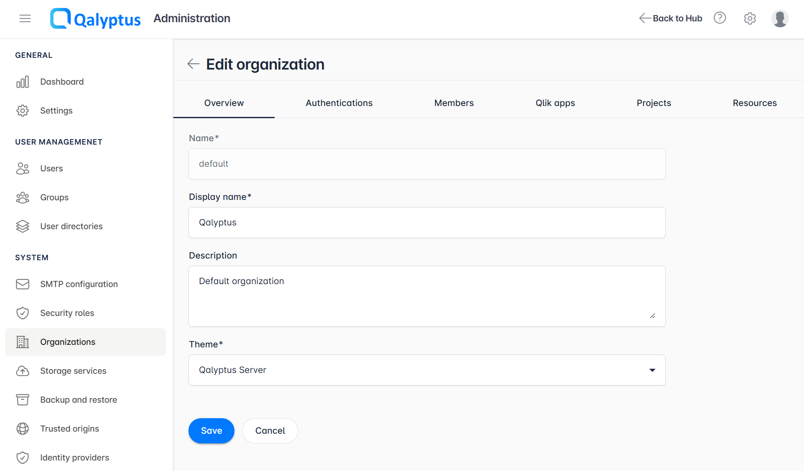
Task: Click the Trusted origins globe icon
Action: click(x=23, y=429)
